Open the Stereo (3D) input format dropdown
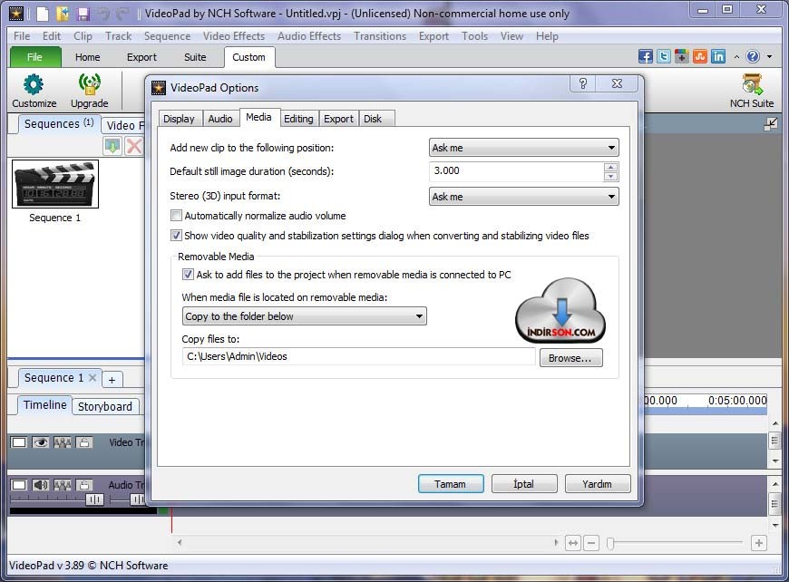This screenshot has width=789, height=582. pos(524,196)
